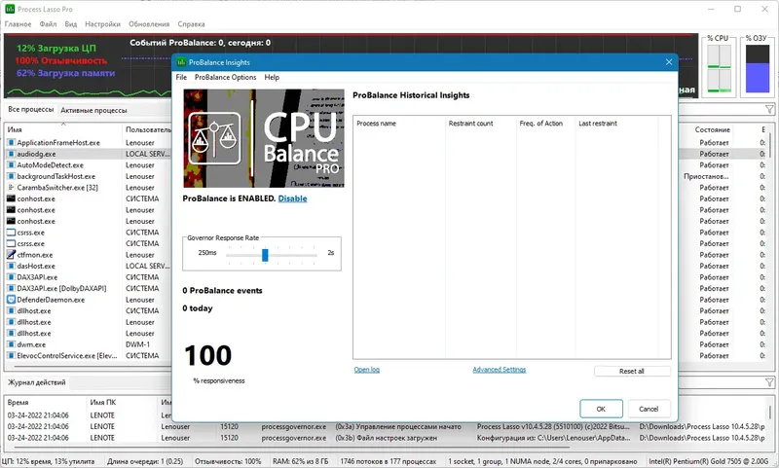The image size is (779, 468).
Task: Click the Reset all button
Action: point(632,372)
